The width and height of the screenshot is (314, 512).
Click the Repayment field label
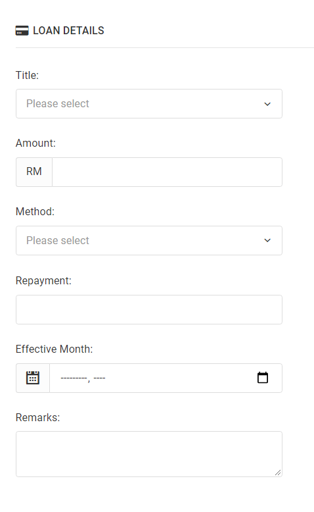click(43, 281)
